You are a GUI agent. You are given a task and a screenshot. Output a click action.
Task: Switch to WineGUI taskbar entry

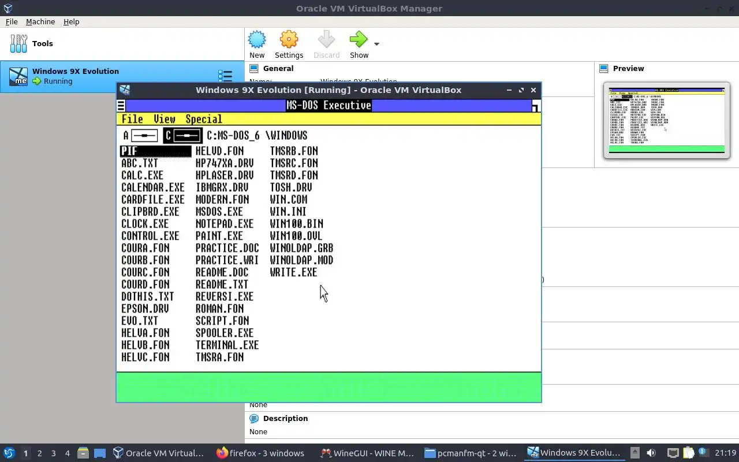[x=367, y=453]
